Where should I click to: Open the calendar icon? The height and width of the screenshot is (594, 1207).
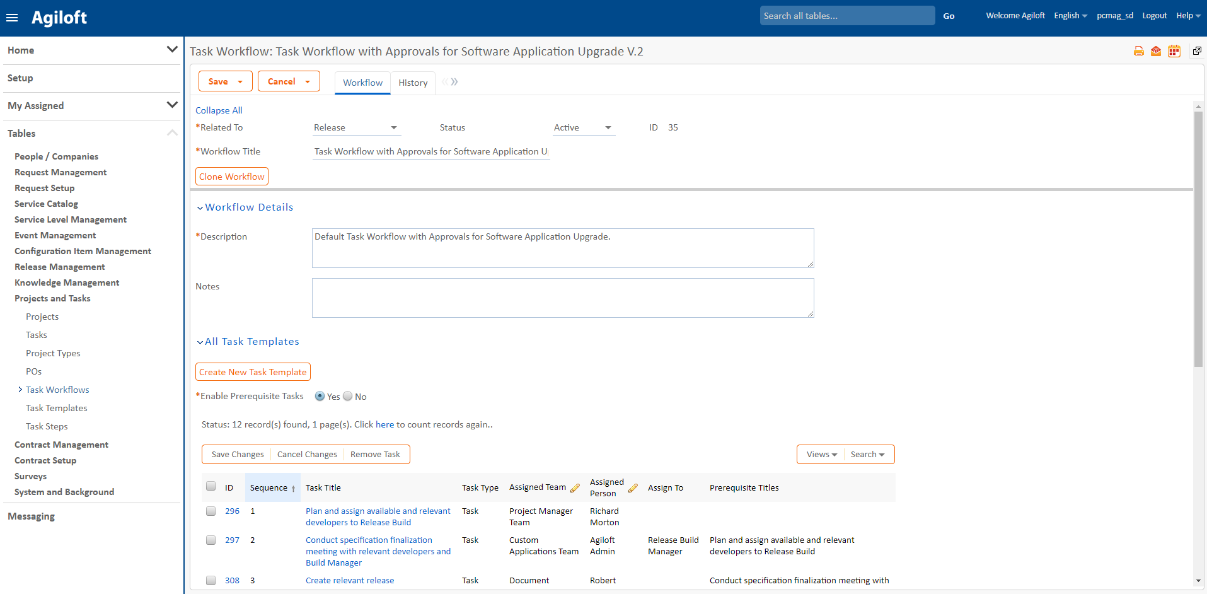click(x=1174, y=52)
